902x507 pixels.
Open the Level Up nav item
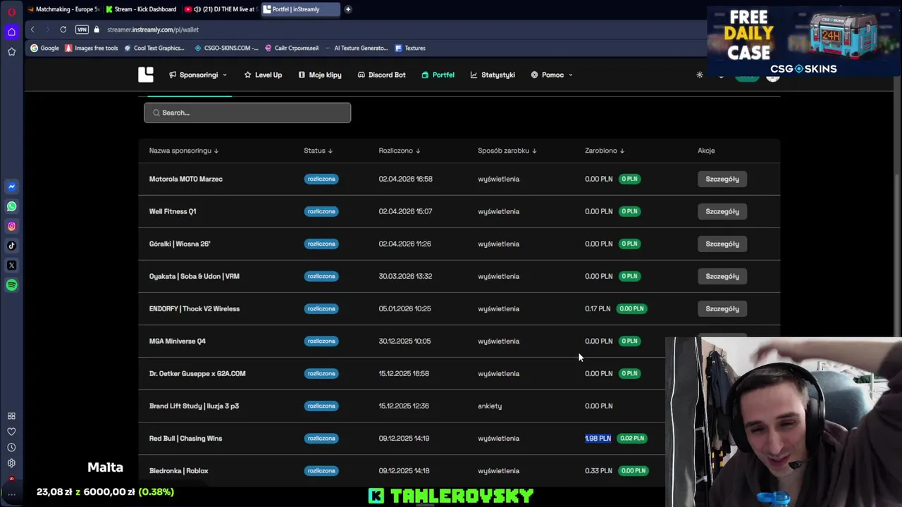[263, 75]
